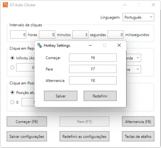Click the segundas interval input field

pyautogui.click(x=80, y=35)
